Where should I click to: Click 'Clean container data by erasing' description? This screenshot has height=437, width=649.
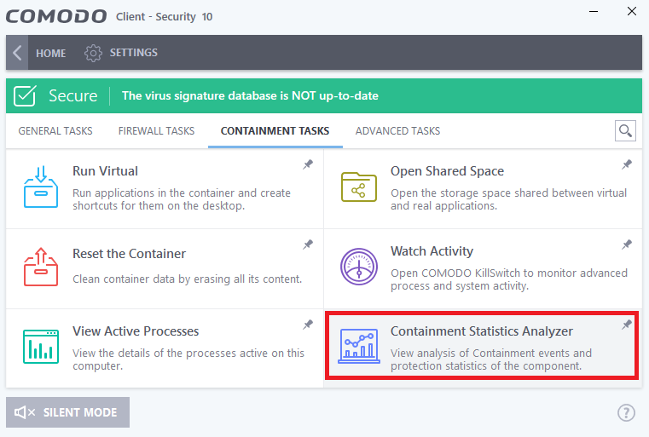[x=187, y=279]
